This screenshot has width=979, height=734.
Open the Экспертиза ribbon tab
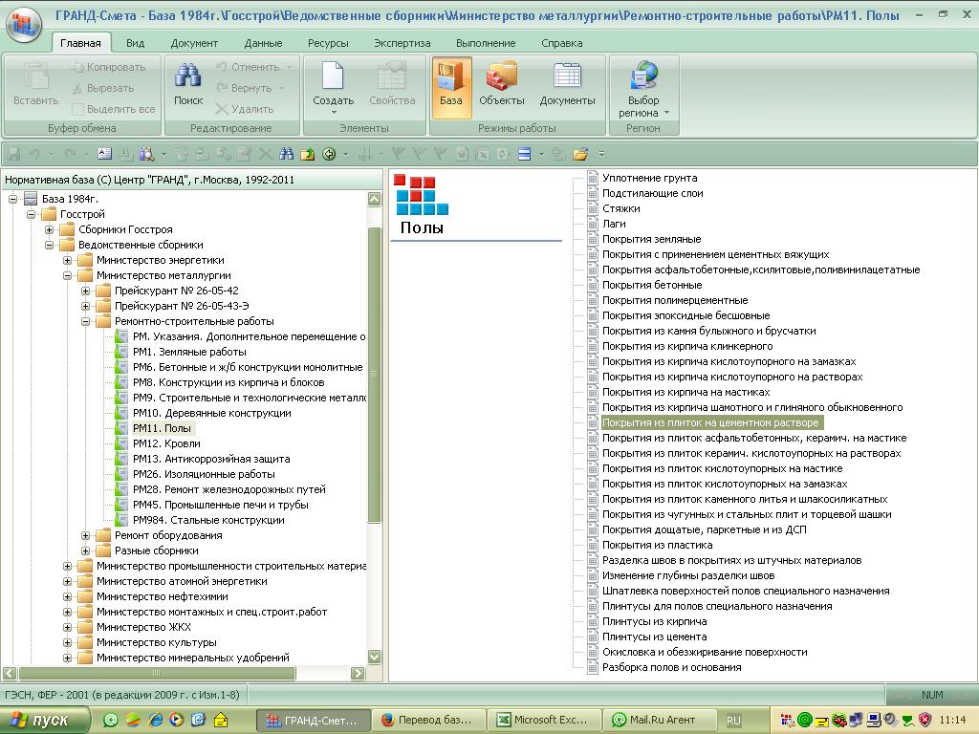[402, 43]
